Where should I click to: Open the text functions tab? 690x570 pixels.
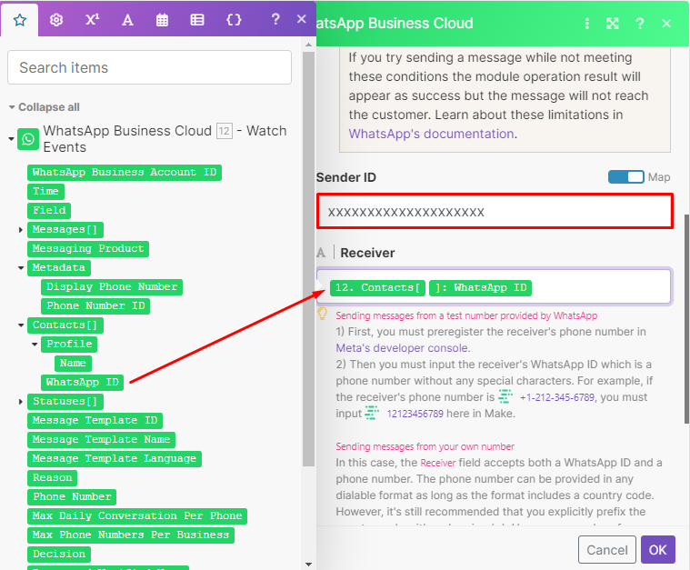127,20
